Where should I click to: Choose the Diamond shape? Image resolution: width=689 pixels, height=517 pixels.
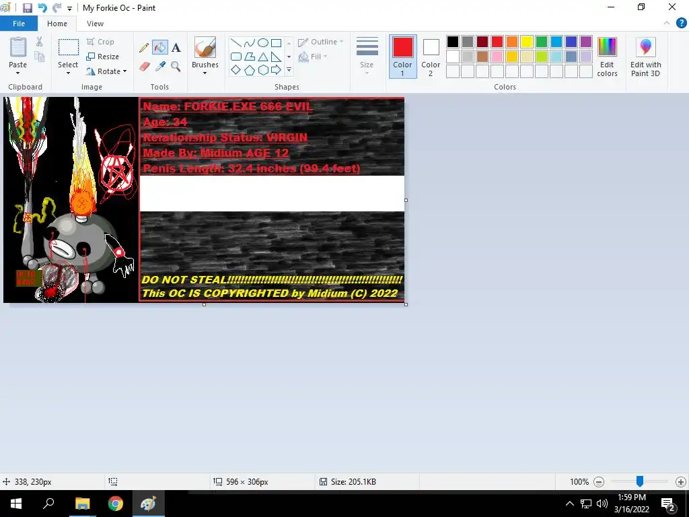236,70
